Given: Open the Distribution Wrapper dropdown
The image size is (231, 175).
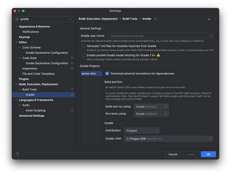Looking at the screenshot, I should tap(142, 130).
